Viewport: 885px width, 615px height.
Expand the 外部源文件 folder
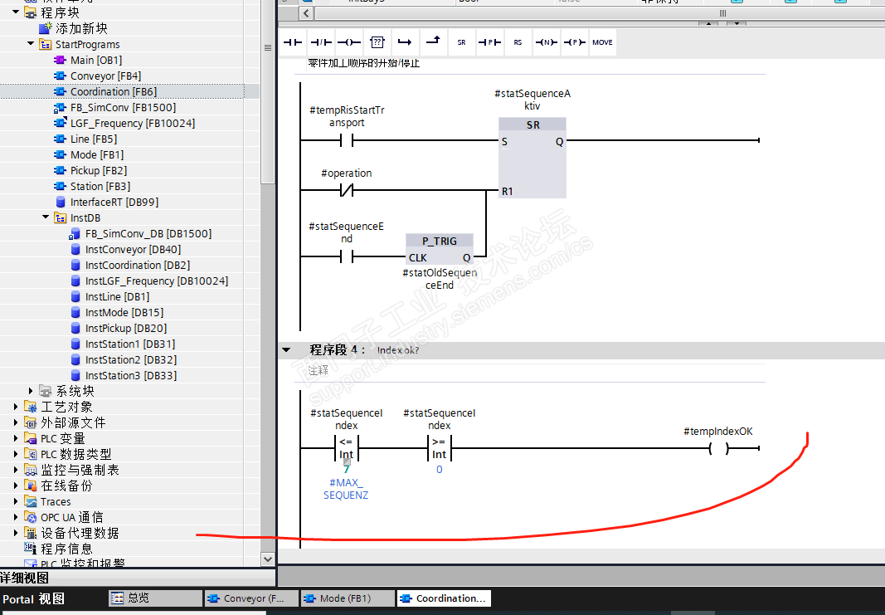(16, 422)
